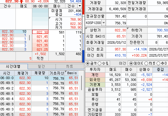This screenshot has height=116, width=168.
Task: Click the 야간 최고 value 957.30
Action: pyautogui.click(x=120, y=49)
